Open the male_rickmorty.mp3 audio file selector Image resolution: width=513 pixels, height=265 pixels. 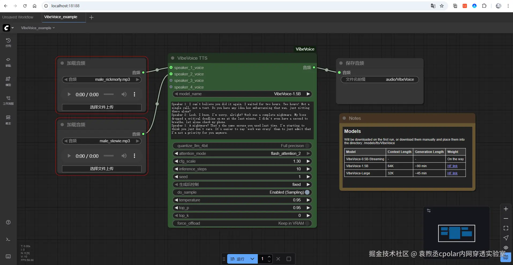[x=102, y=79]
